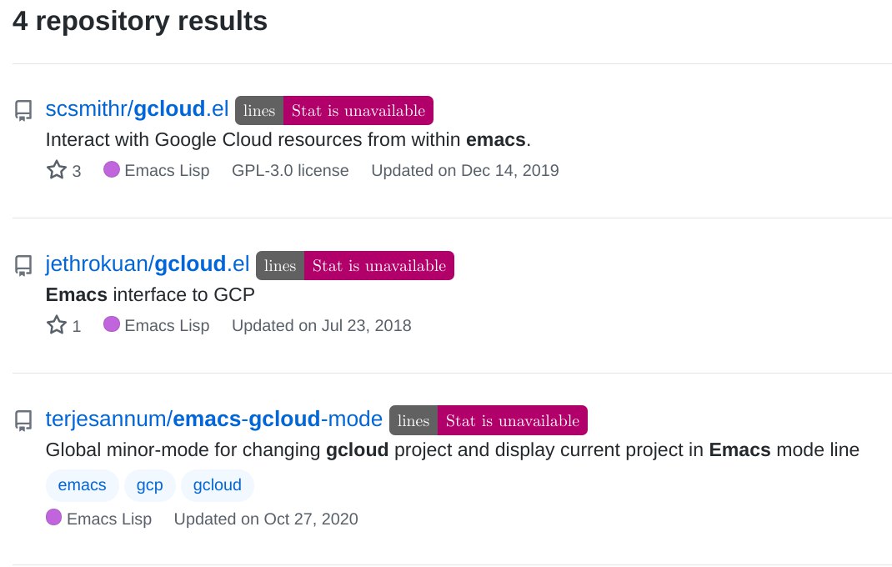Click the GPL-3.0 license text
Viewport: 892px width, 567px height.
(290, 170)
